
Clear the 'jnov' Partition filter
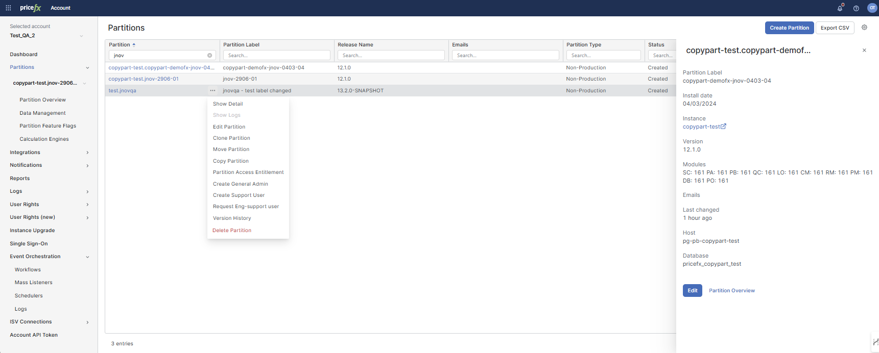[209, 55]
